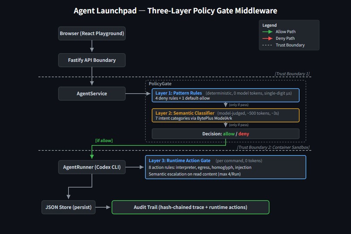The image size is (351, 234).
Task: Click '(model-judged, ~500 tokens, ~3s)' note
Action: click(248, 113)
